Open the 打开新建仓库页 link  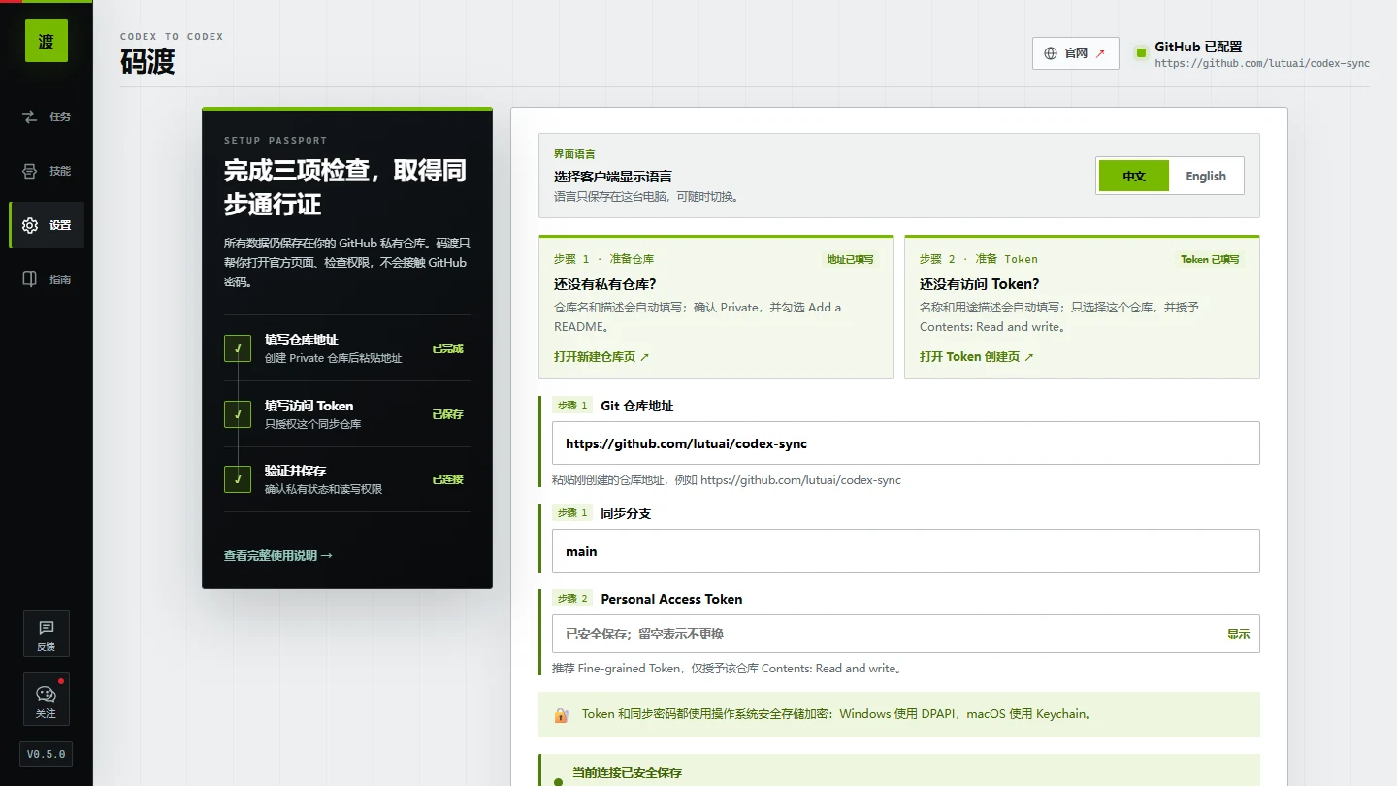601,357
